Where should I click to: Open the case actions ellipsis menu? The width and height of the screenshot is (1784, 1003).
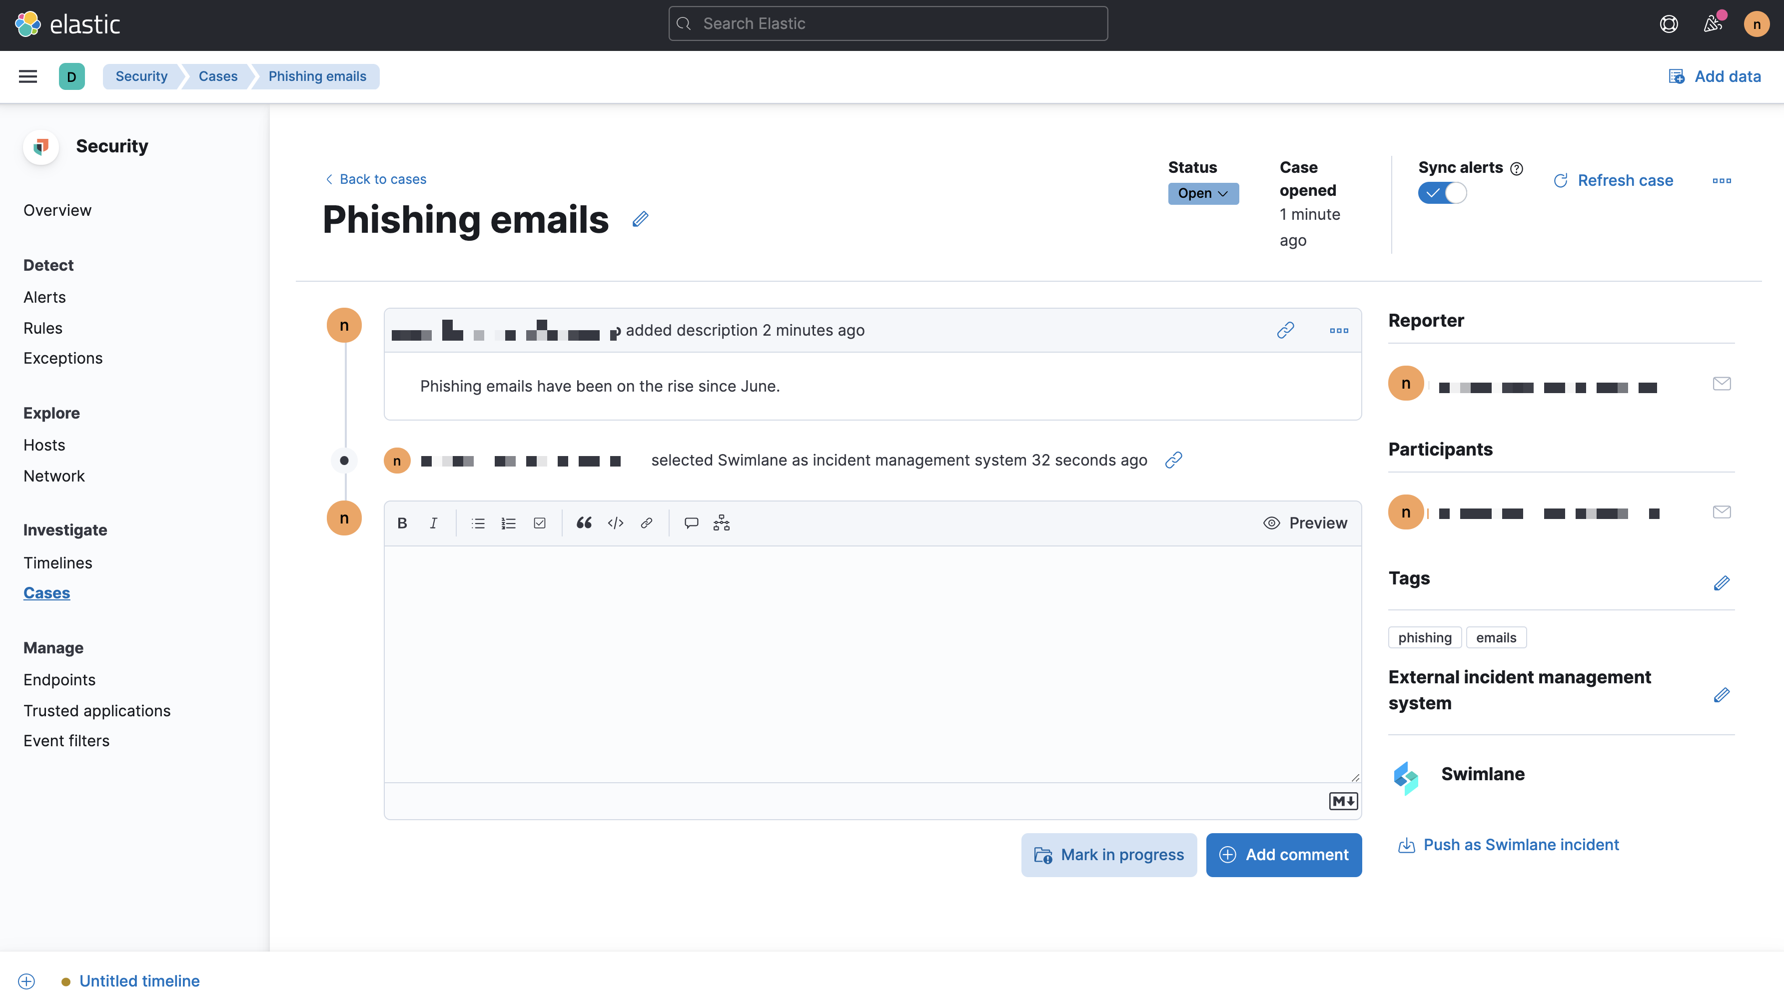click(x=1723, y=181)
